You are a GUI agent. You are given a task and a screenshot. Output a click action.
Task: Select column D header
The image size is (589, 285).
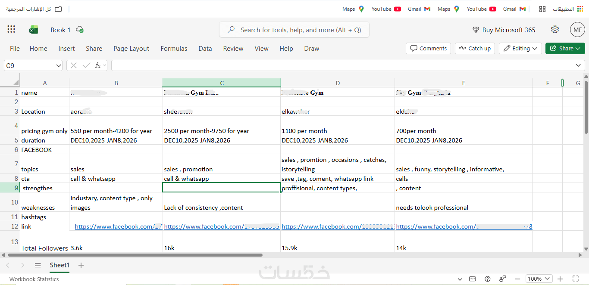pyautogui.click(x=338, y=83)
